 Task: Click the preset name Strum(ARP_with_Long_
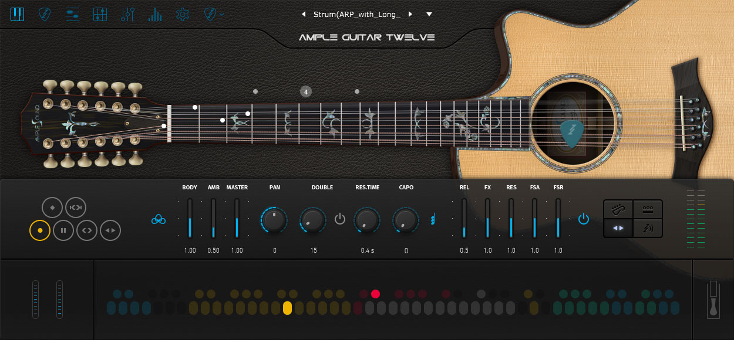(x=356, y=14)
